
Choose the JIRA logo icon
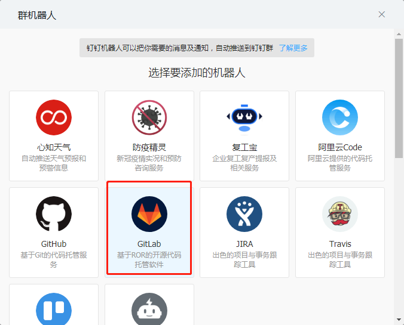click(x=244, y=214)
